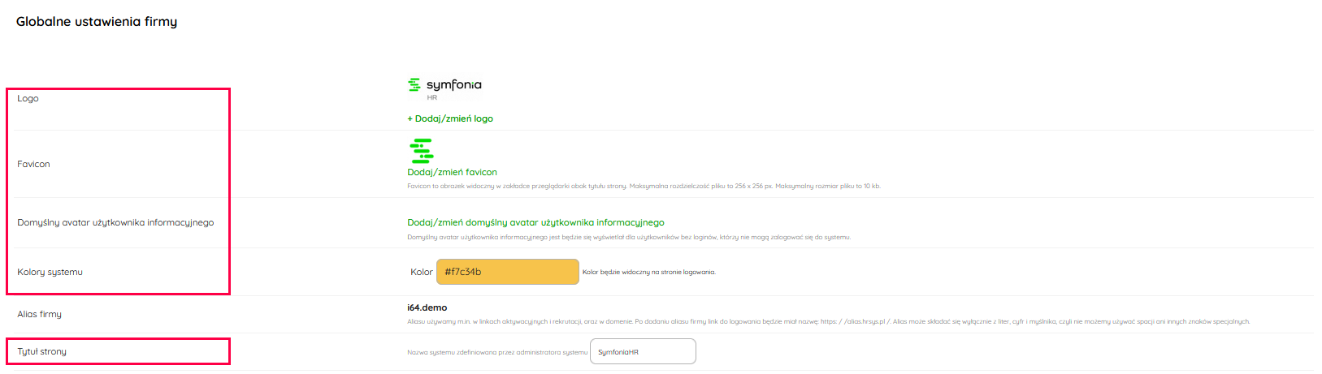Open 'Dodaj/zmień domyślny avatar użytkownika informacyjnego' link
The height and width of the screenshot is (374, 1322).
click(x=535, y=222)
